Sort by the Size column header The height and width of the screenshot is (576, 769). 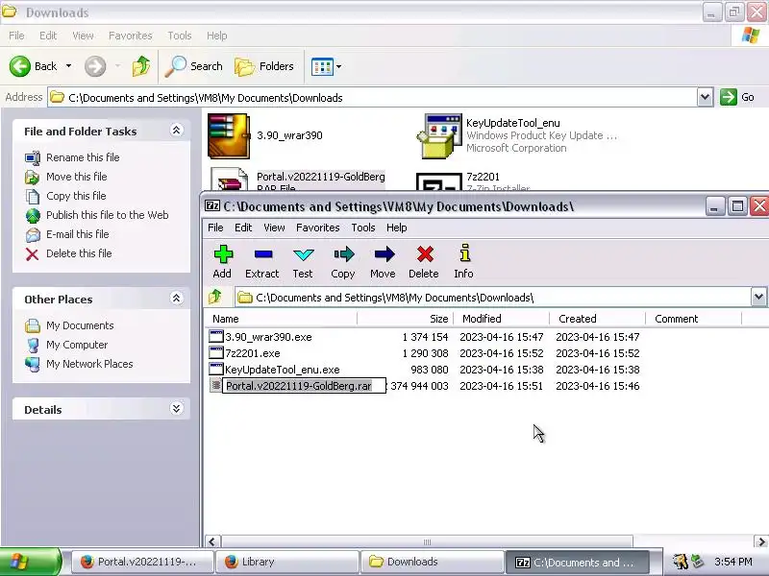point(405,319)
